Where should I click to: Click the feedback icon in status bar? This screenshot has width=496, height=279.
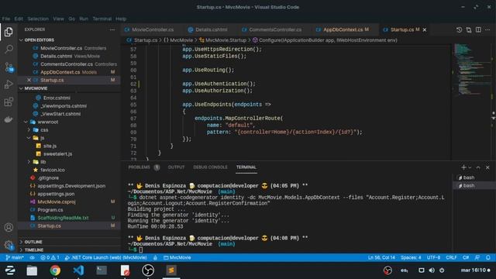click(477, 257)
